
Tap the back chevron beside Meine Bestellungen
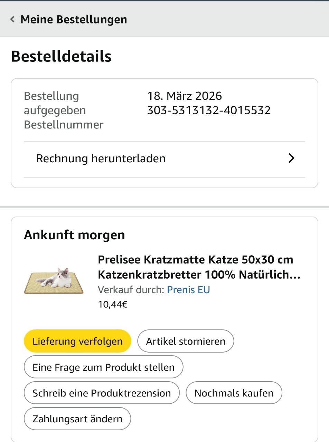pyautogui.click(x=12, y=19)
